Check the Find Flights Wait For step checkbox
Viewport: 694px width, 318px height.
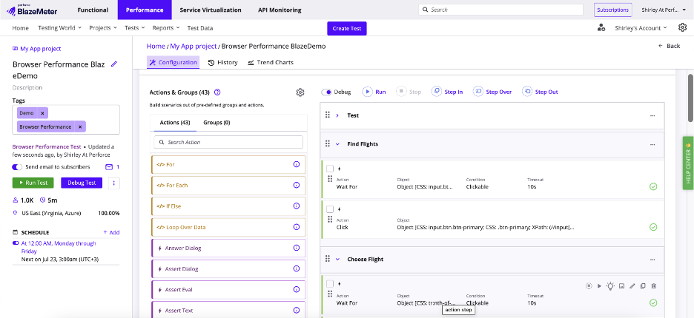[330, 169]
